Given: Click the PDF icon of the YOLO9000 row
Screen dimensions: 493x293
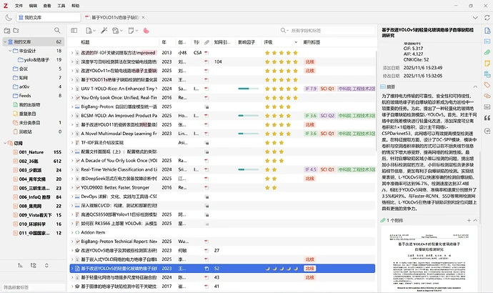Looking at the screenshot, I should point(206,188).
